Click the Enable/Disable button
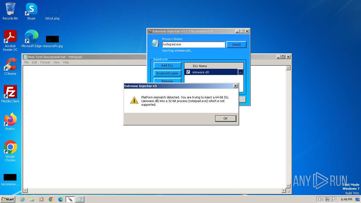The width and height of the screenshot is (361, 203). (167, 73)
